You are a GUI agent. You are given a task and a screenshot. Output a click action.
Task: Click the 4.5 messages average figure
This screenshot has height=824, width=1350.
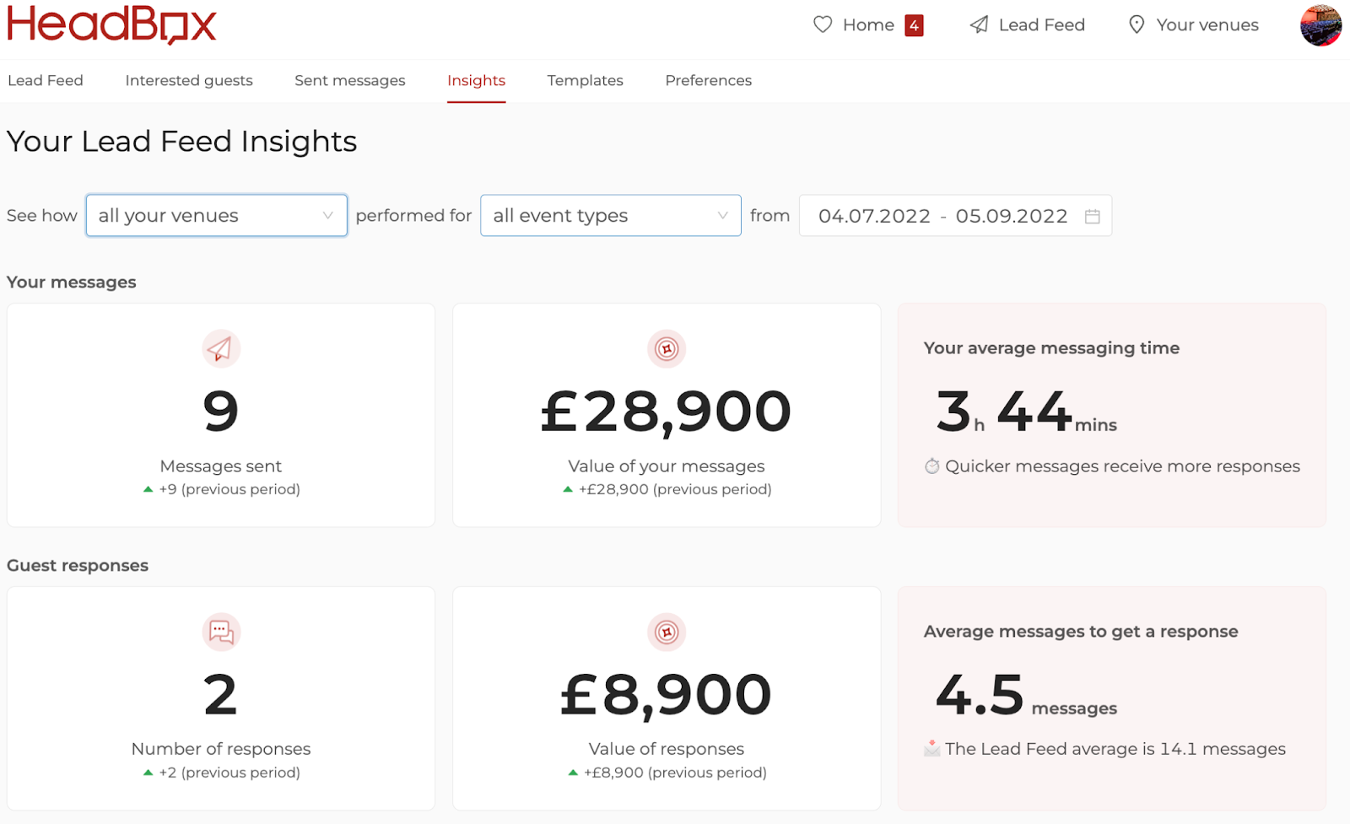click(1026, 695)
